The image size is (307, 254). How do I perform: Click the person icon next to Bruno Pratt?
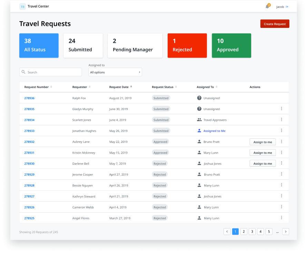tap(200, 141)
